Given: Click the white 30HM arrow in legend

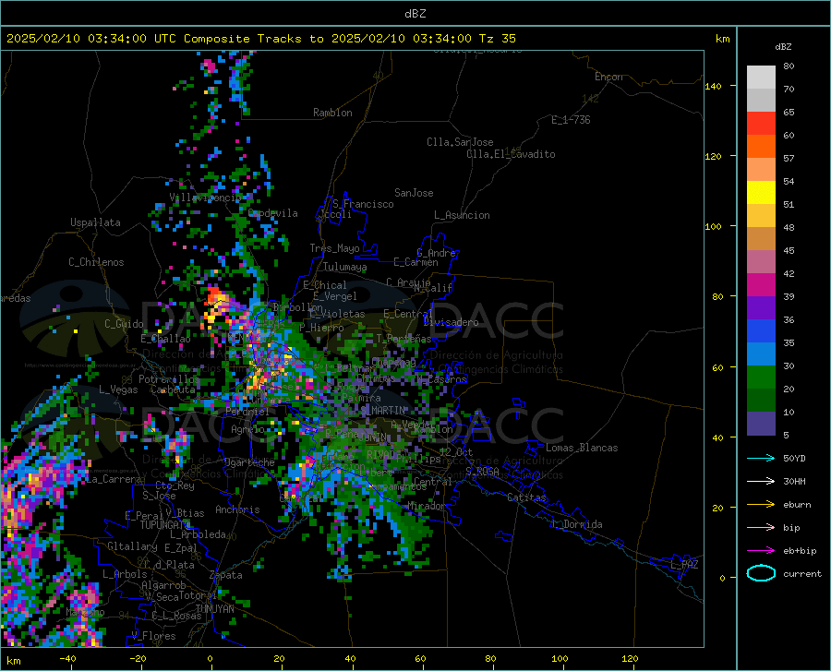Looking at the screenshot, I should pos(761,481).
